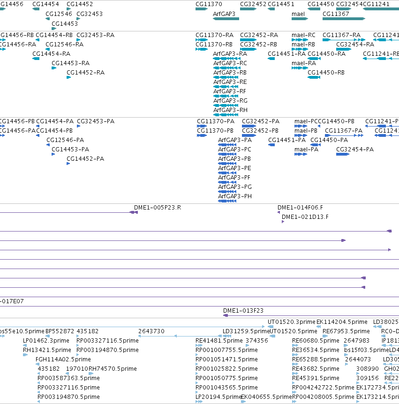The image size is (399, 404).
Task: Open EST RP004242722.5prime label
Action: tap(323, 388)
